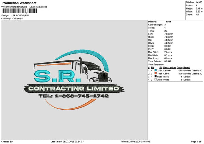
Task: Click the Carrot orange color swatch
Action: (x=155, y=73)
